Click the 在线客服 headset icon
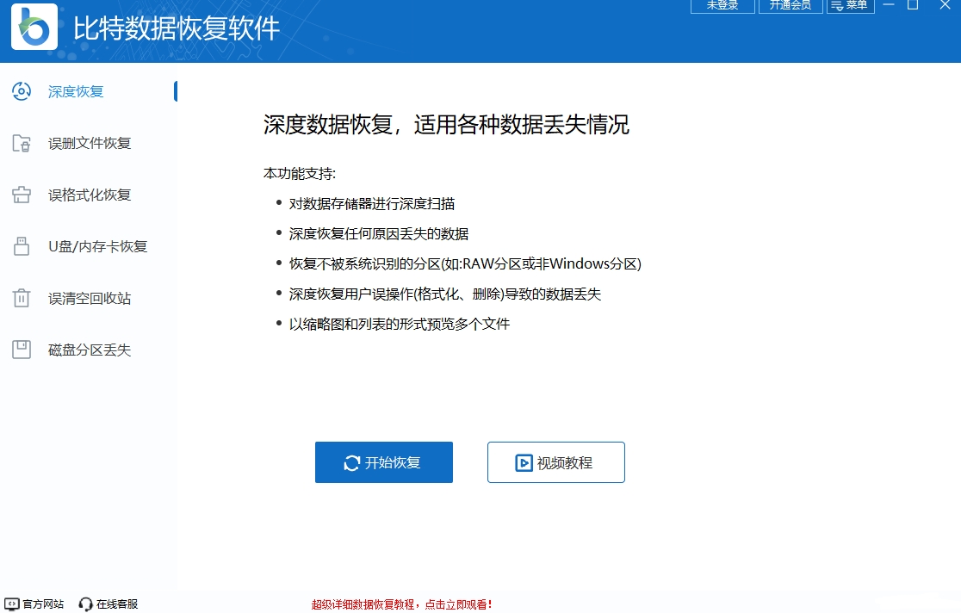This screenshot has height=613, width=961. tap(86, 604)
